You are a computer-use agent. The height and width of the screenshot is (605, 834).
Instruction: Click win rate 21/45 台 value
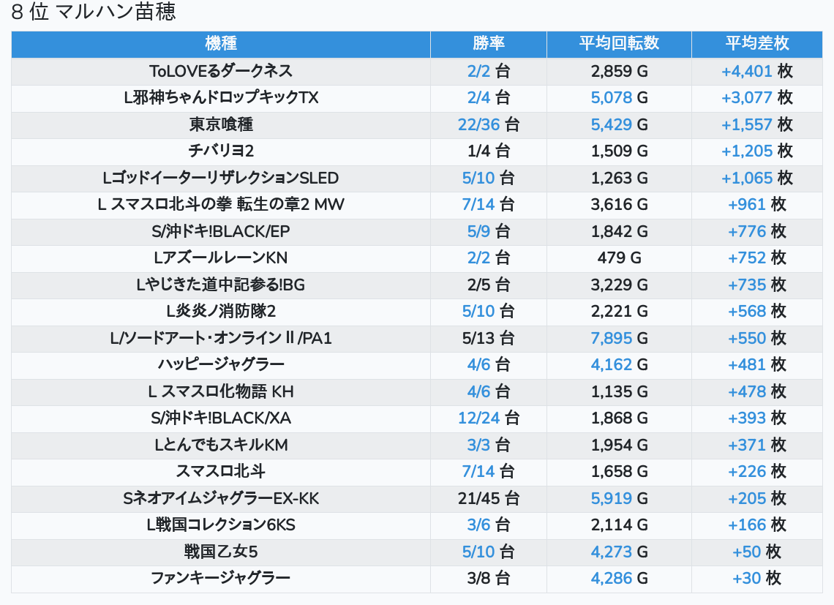(488, 499)
